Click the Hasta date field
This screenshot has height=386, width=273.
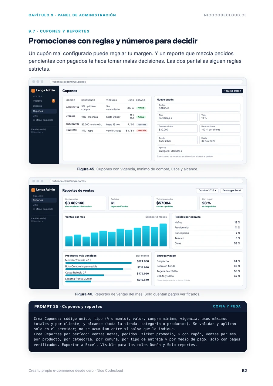(220, 140)
